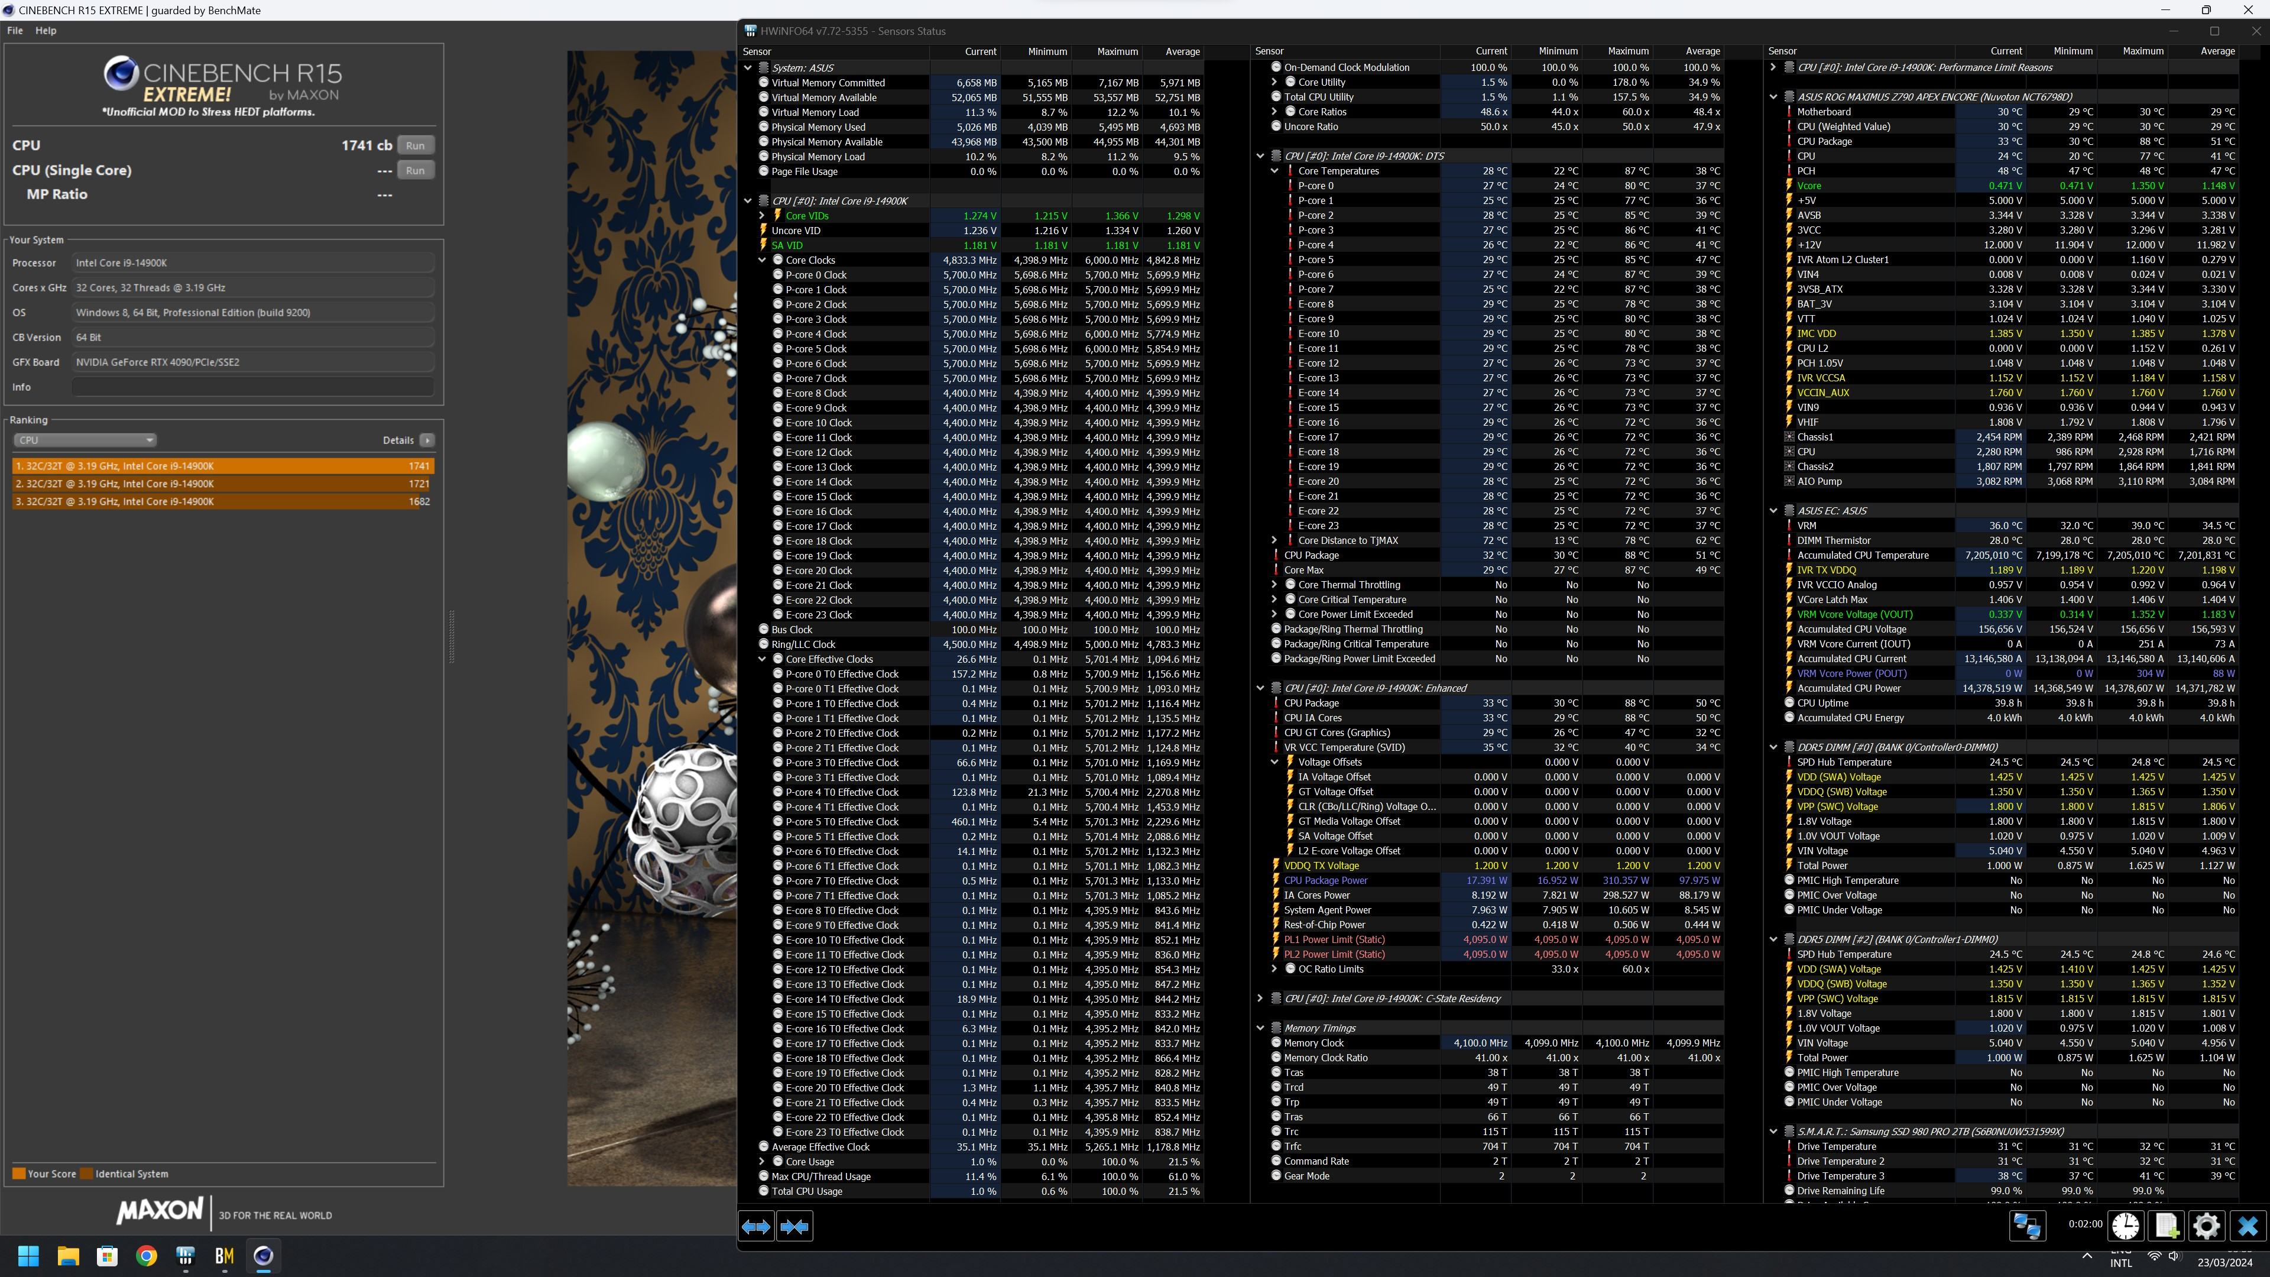This screenshot has height=1277, width=2270.
Task: Run the CPU (Single Core) benchmark
Action: pyautogui.click(x=415, y=170)
